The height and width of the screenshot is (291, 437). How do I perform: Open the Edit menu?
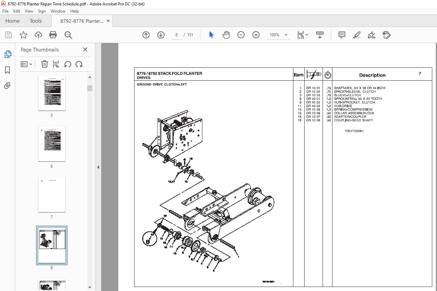(x=17, y=11)
